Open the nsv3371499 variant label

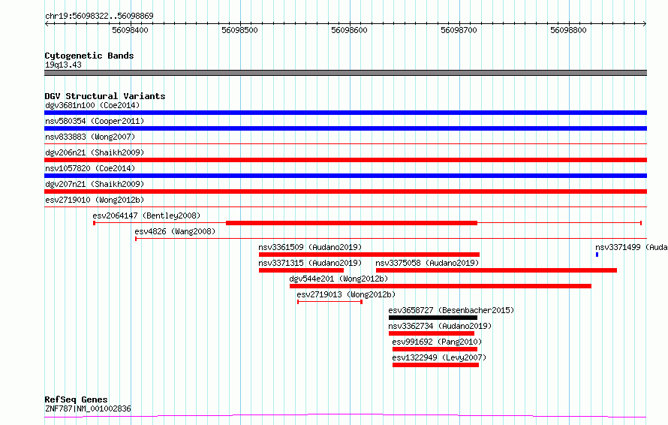(631, 247)
